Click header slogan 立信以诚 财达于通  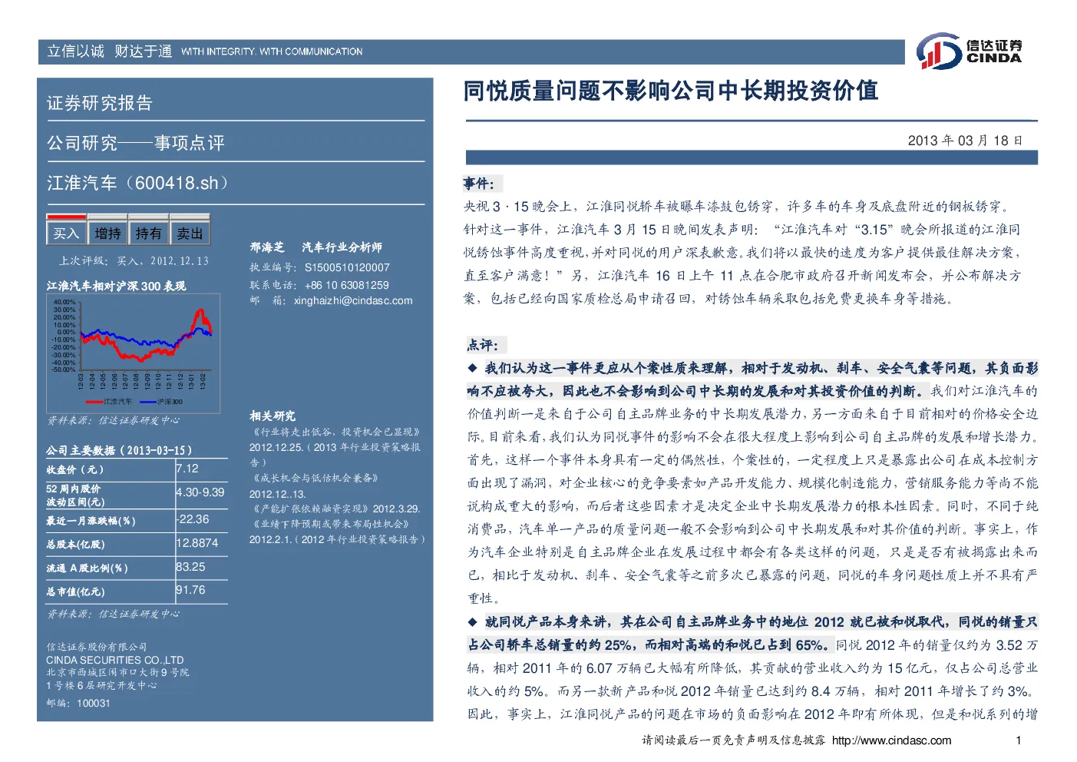pos(110,51)
